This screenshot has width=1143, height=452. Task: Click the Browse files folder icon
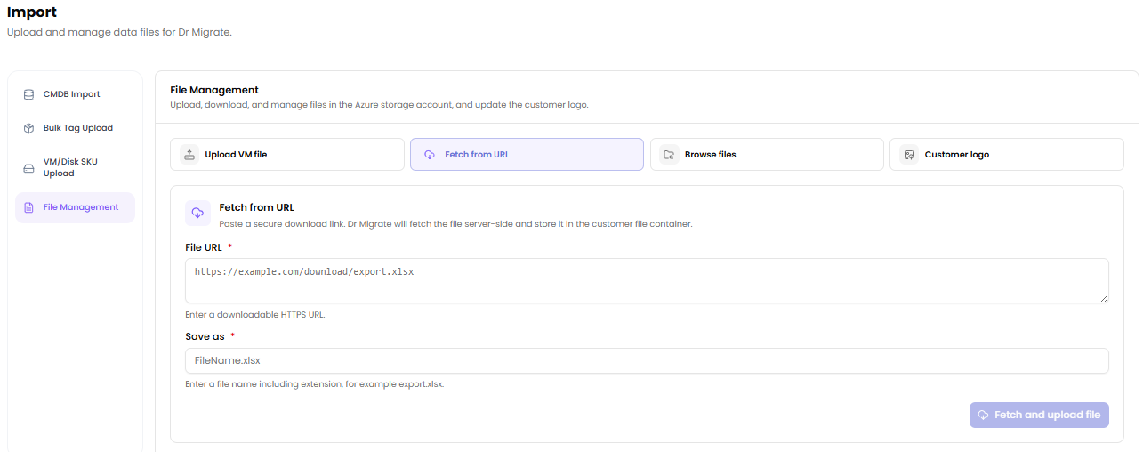pyautogui.click(x=669, y=154)
